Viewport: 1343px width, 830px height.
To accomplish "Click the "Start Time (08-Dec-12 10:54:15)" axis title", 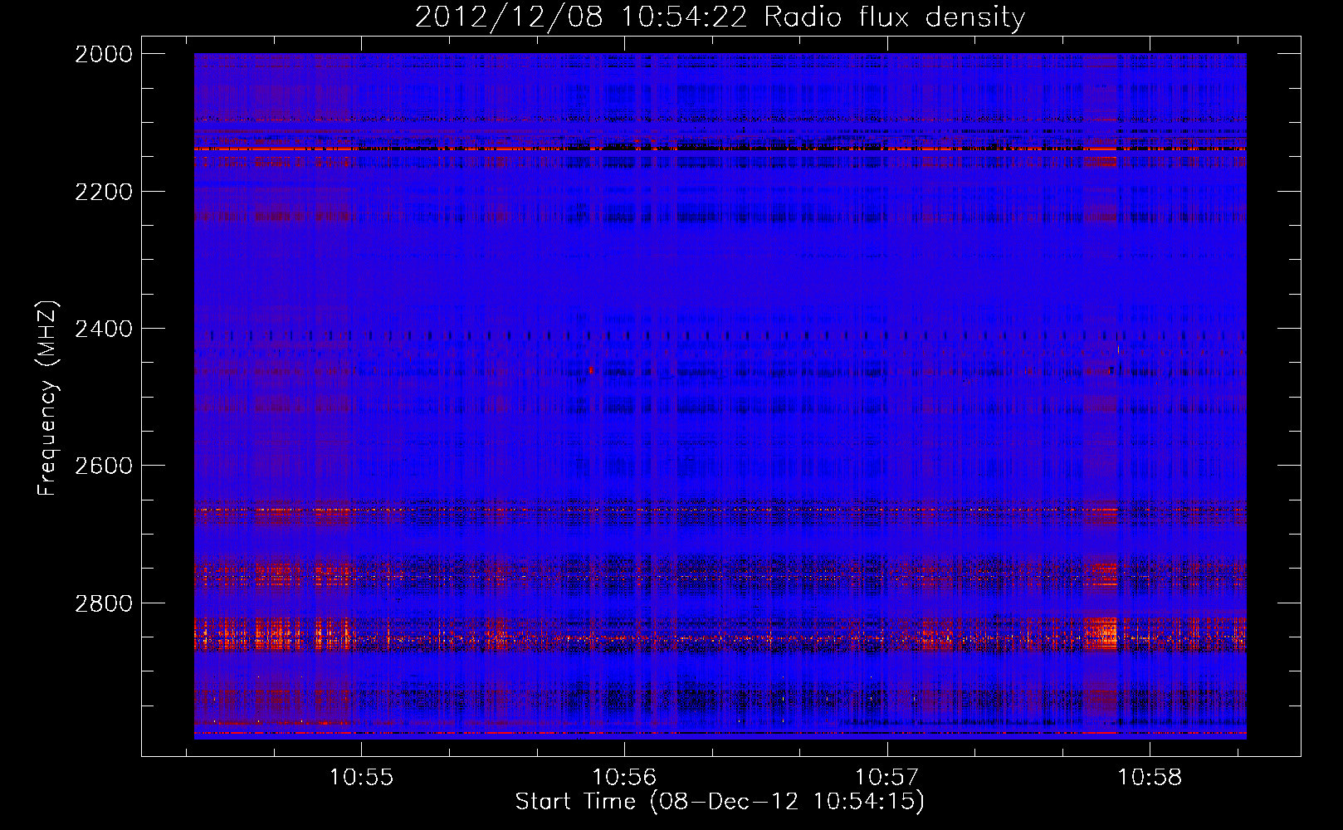I will tap(720, 802).
